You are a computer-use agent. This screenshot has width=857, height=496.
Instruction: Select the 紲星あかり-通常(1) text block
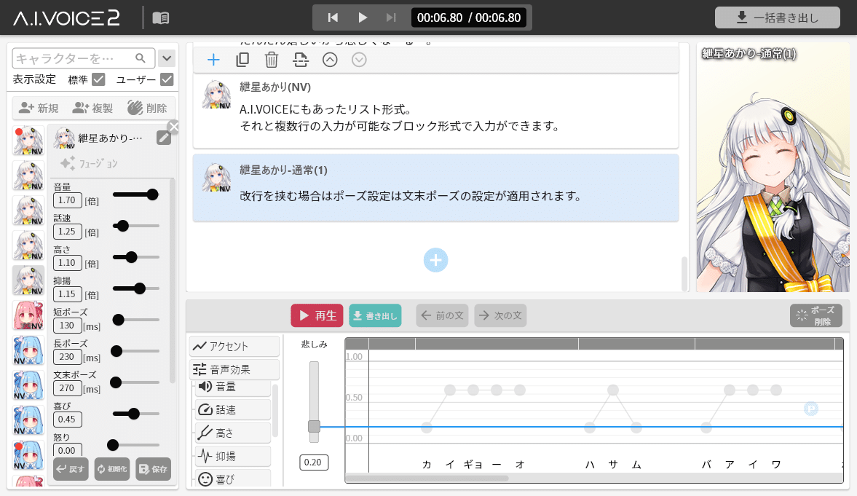[435, 186]
